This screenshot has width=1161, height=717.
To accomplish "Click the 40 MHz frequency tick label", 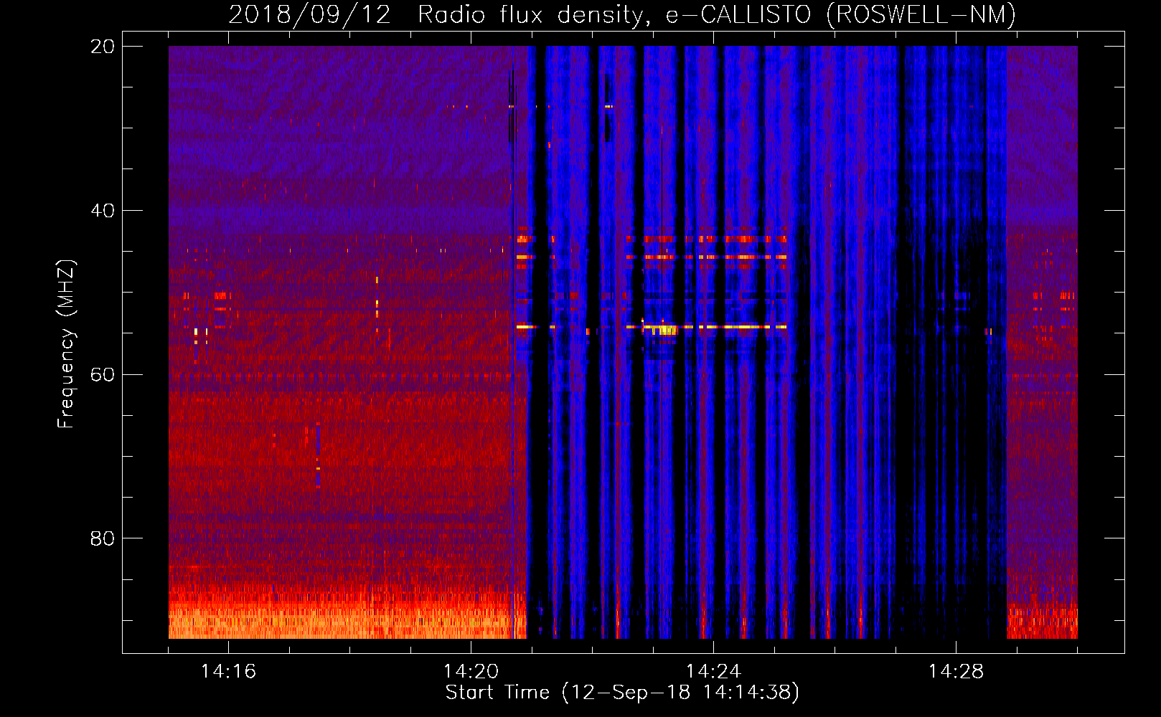I will [103, 211].
